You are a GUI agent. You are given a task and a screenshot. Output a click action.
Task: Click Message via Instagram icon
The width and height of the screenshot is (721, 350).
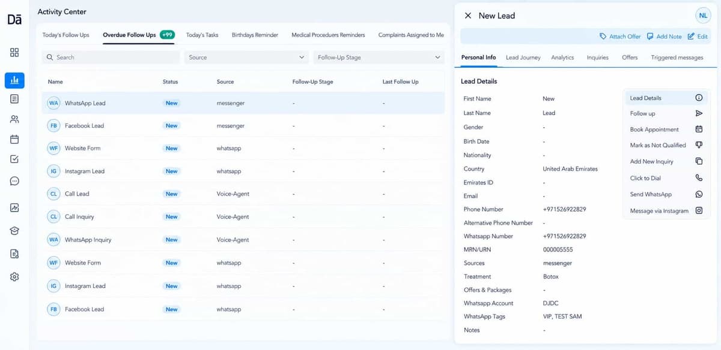pos(699,210)
